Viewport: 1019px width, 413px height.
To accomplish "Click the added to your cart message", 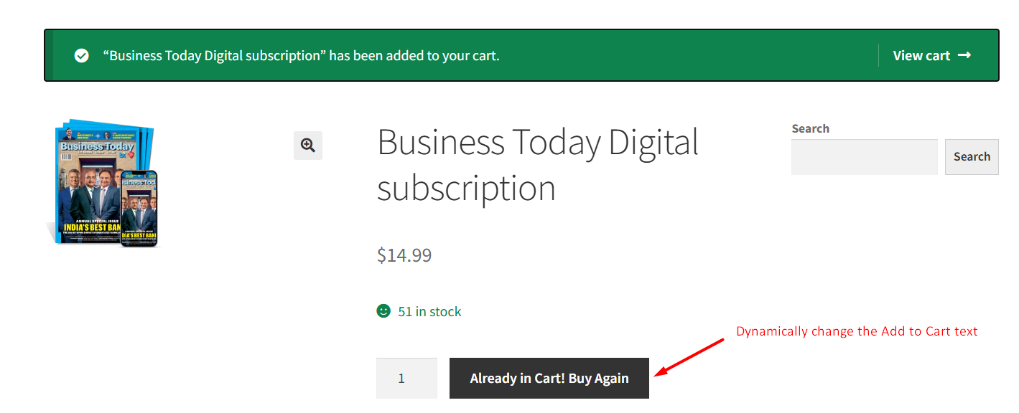I will point(301,56).
